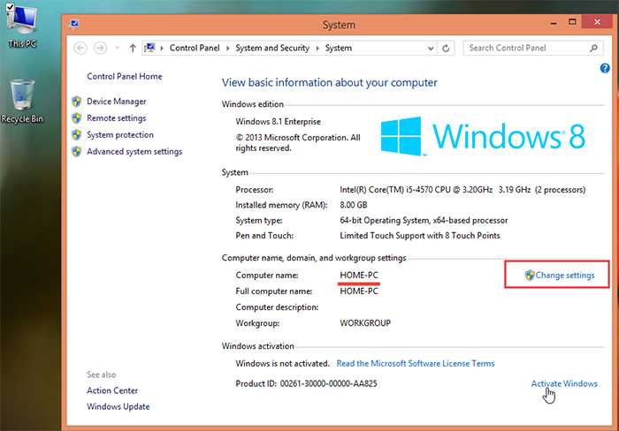Toggle the checkbox on This PC icon
This screenshot has height=431, width=619.
[x=11, y=7]
